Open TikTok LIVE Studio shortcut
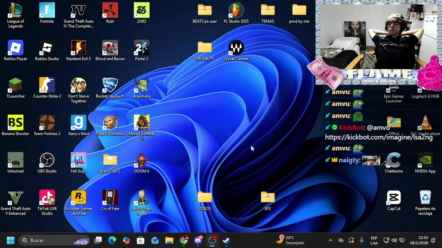 [47, 203]
